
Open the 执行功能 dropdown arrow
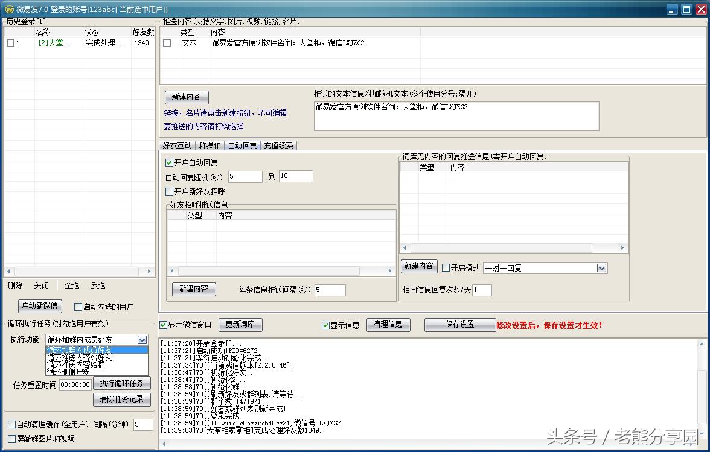click(x=142, y=340)
